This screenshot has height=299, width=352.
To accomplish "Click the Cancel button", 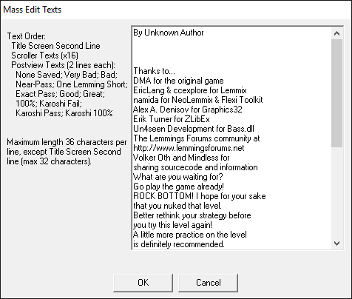I will pos(209,283).
